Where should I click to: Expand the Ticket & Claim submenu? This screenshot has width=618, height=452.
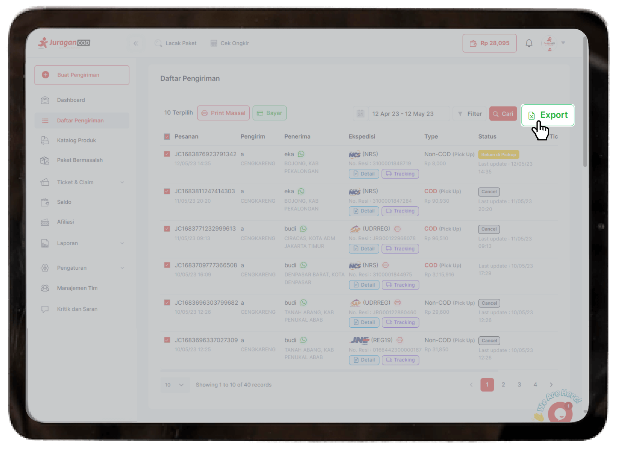122,182
